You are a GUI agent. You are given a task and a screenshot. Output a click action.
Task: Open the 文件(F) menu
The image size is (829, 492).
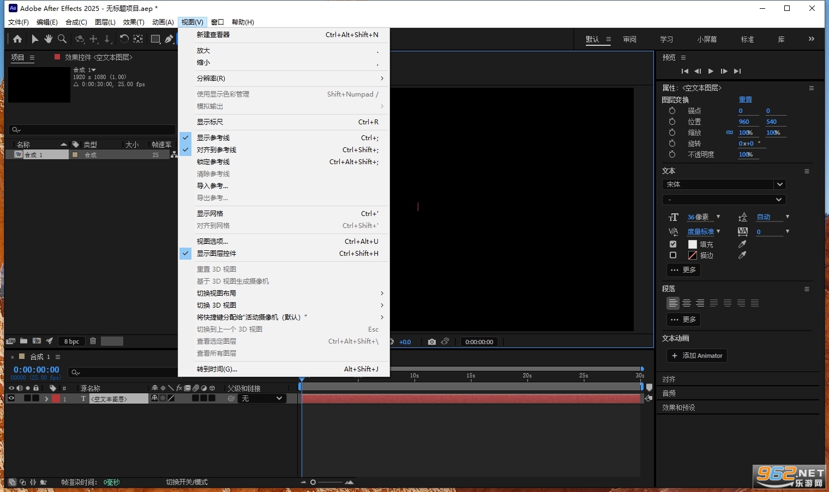pos(18,22)
